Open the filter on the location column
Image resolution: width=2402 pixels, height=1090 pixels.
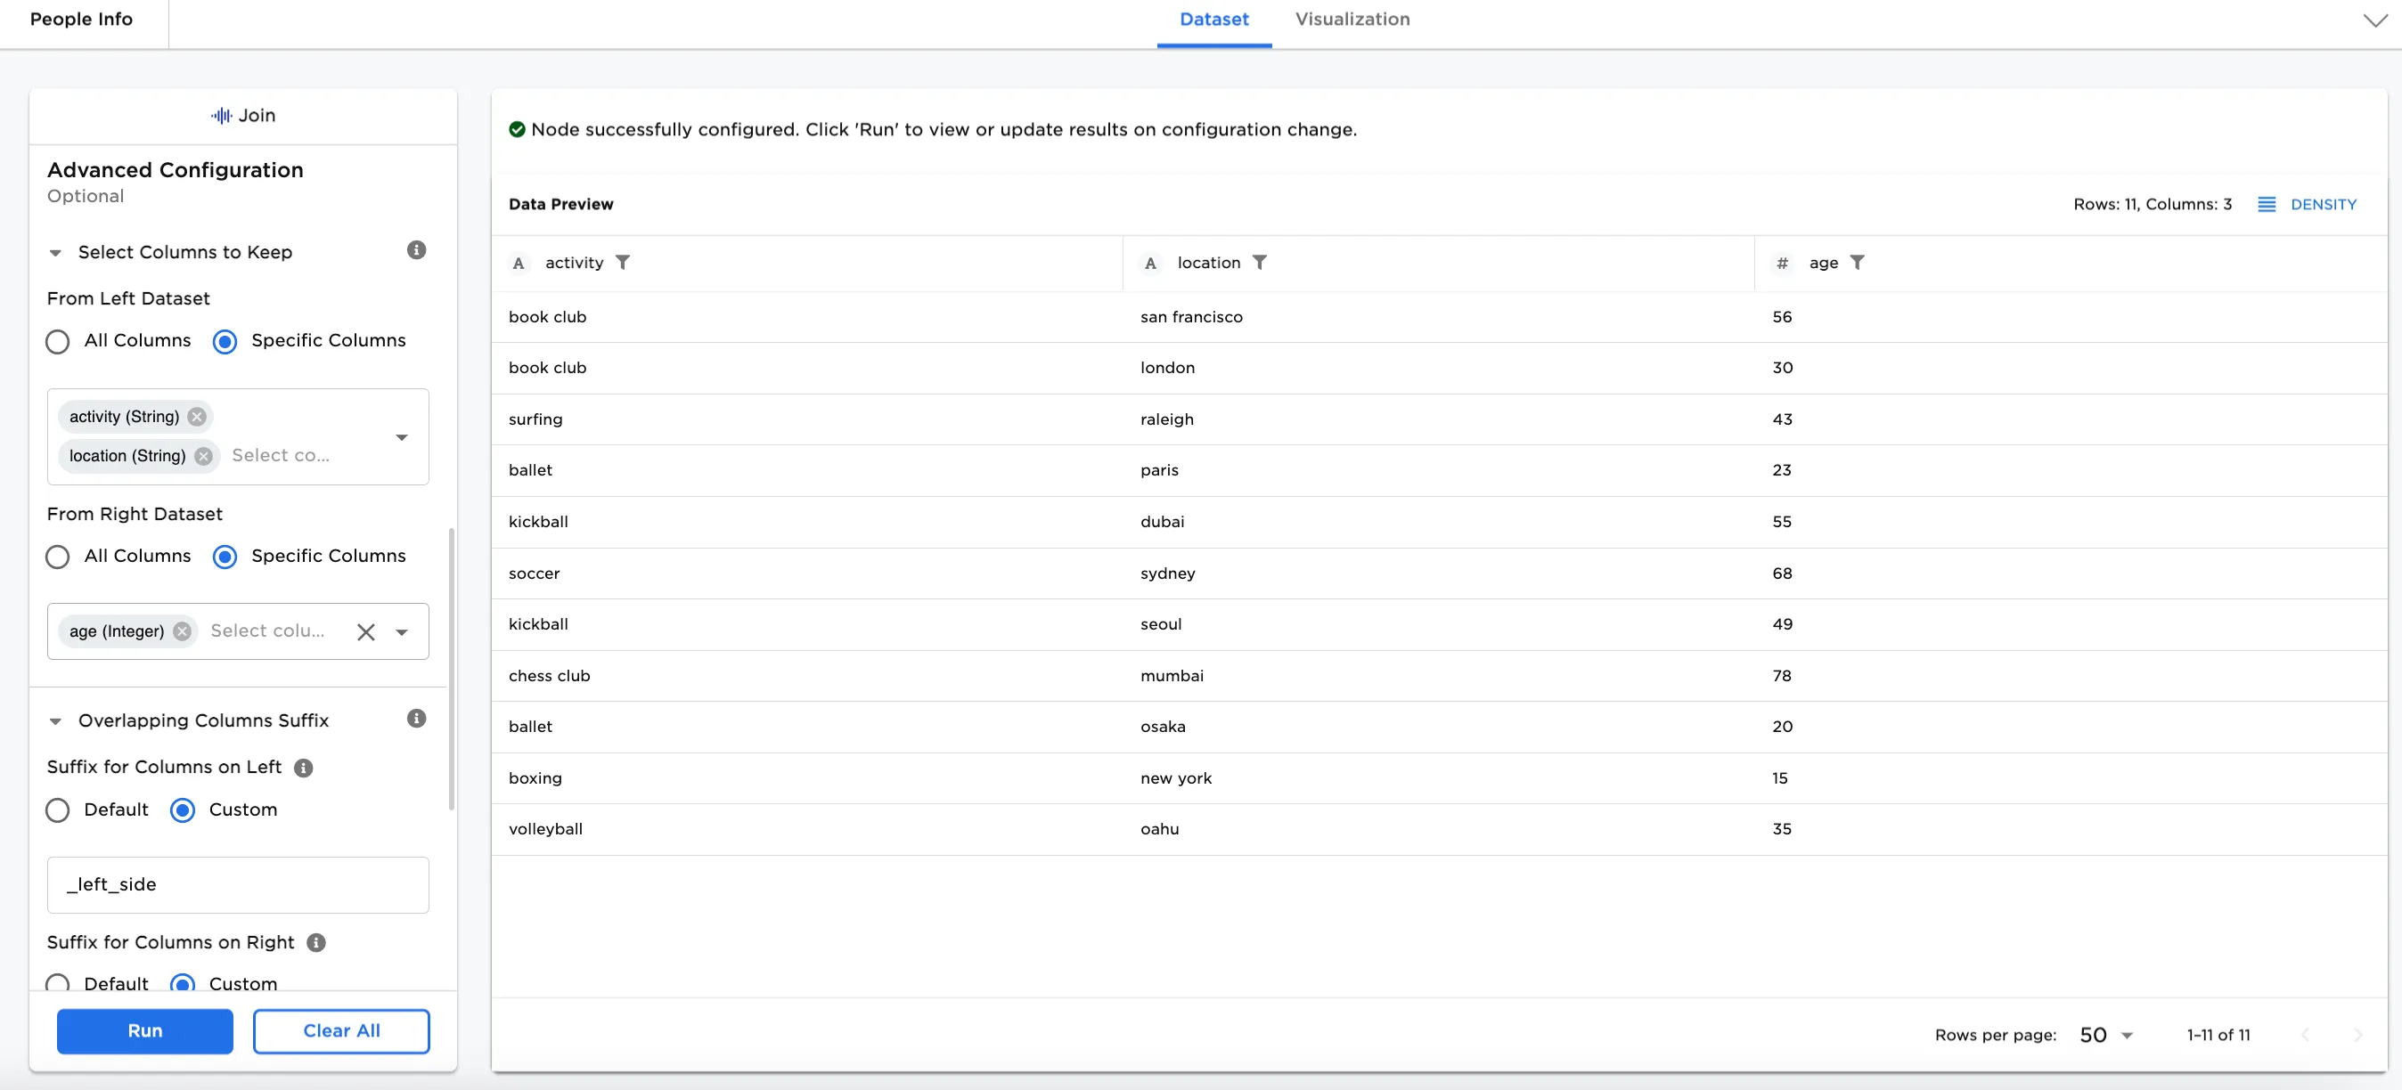pos(1261,263)
